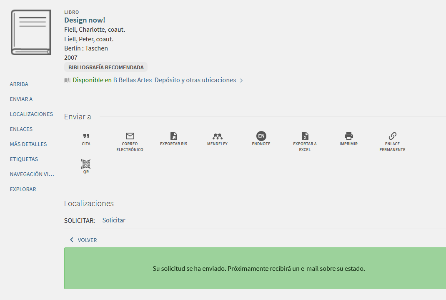Screen dimensions: 446x300
Task: Click Exportar a Excel icon
Action: (305, 136)
